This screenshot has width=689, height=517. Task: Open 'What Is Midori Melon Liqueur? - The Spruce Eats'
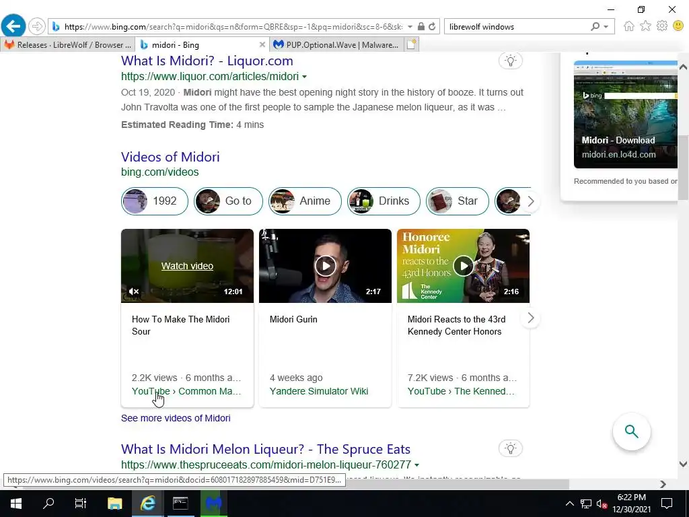coord(265,449)
